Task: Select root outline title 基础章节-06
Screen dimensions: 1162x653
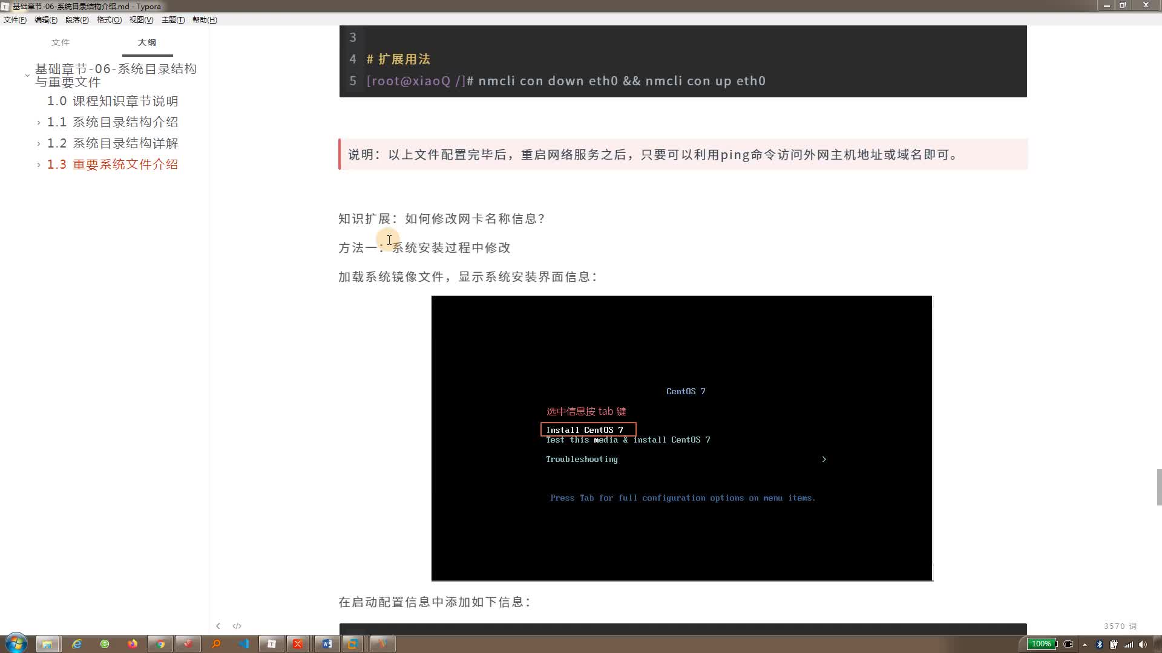Action: 116,76
